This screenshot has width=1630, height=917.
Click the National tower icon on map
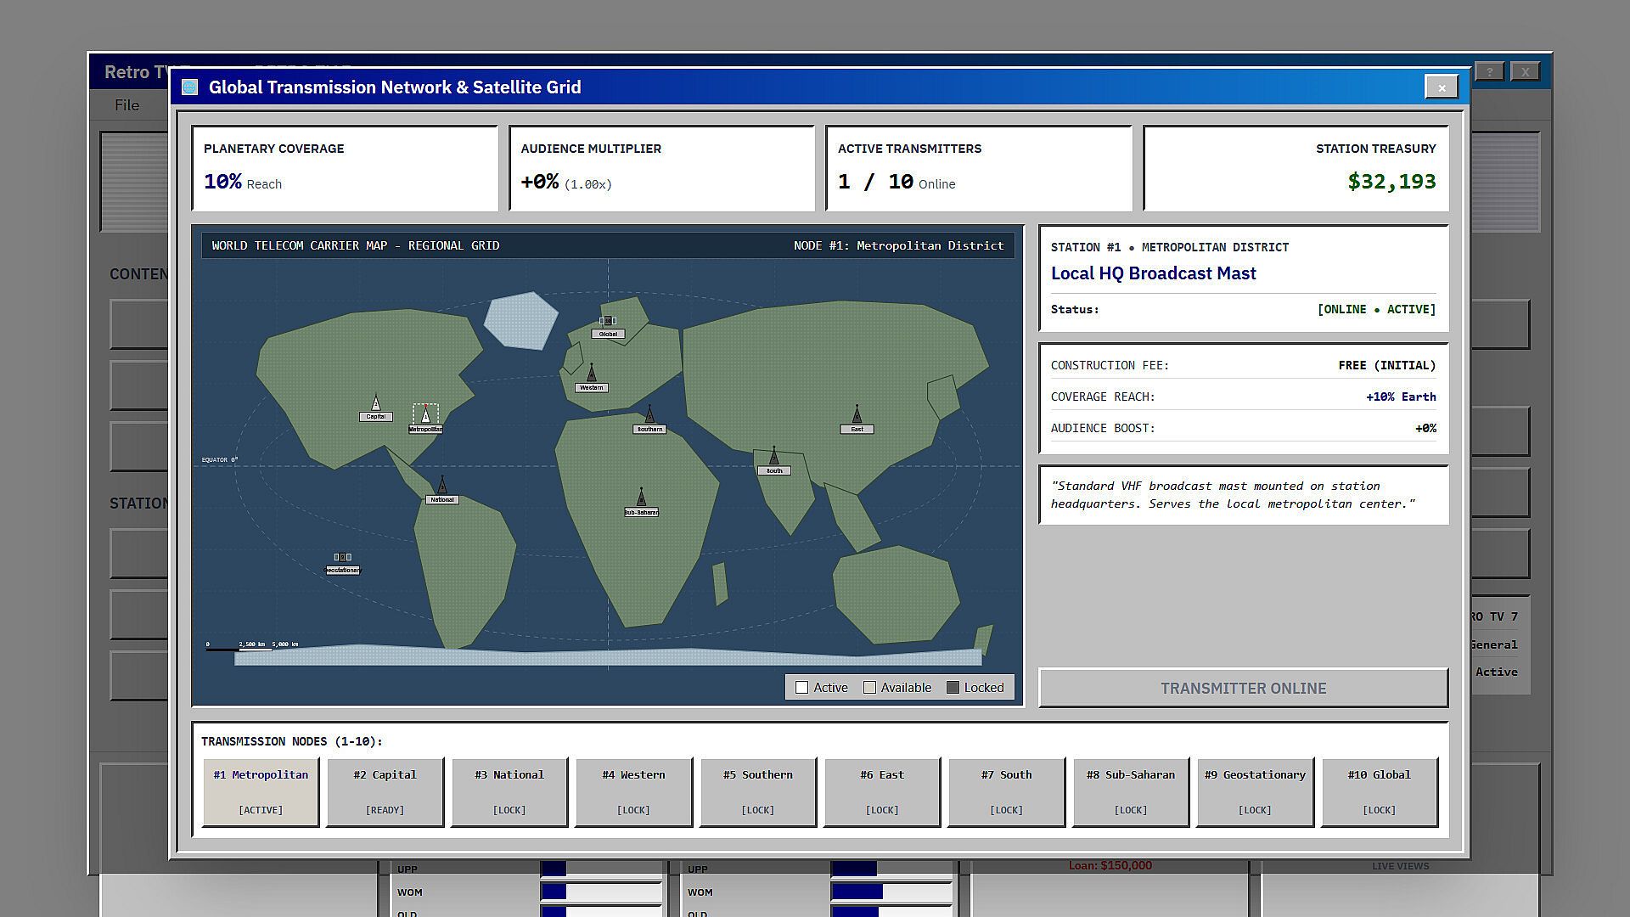pos(442,484)
